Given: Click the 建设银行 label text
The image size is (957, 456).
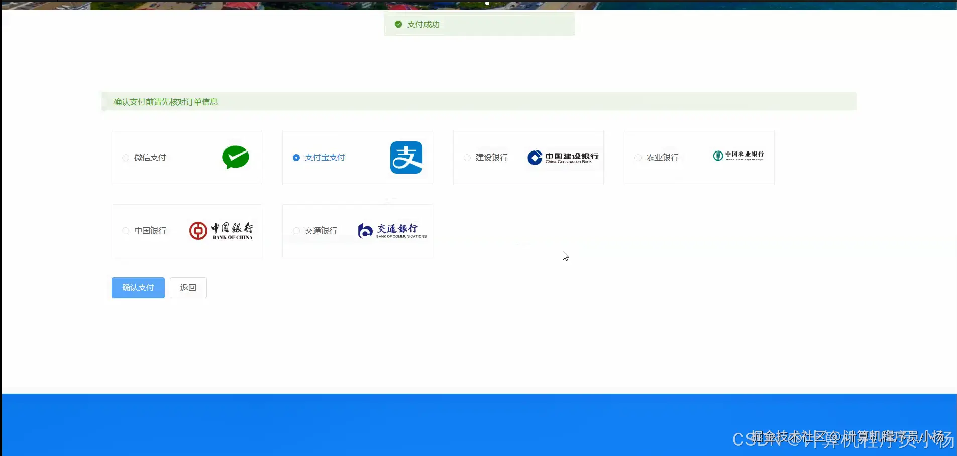Looking at the screenshot, I should pos(492,158).
